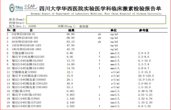Click the down arrow in the INS30 row
The image size is (171, 110).
tap(99, 76)
